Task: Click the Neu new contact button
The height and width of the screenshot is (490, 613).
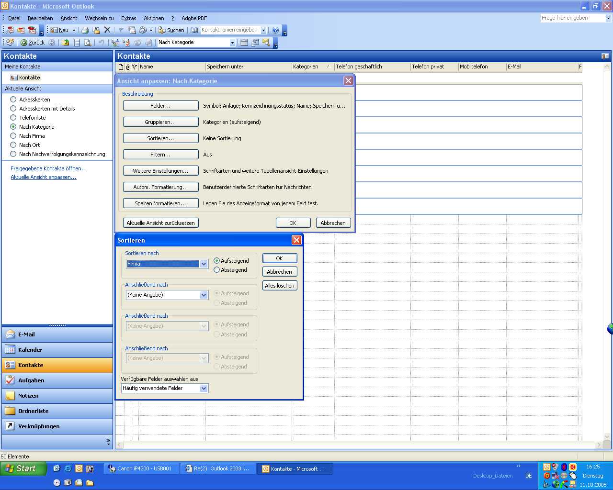Action: point(60,30)
